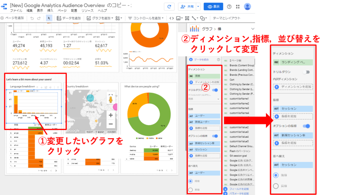Viewport: 338px width, 195px height.
Task: Toggle ドリルダウン switch below 言語 dimension
Action: click(215, 90)
